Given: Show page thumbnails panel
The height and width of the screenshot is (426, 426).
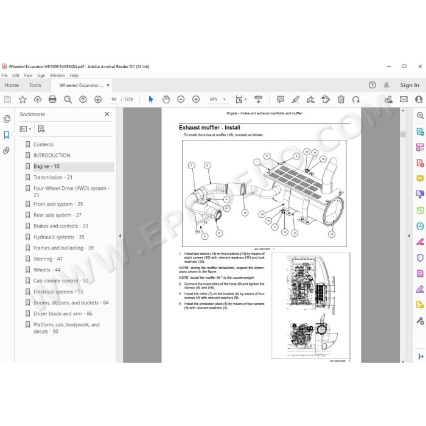Looking at the screenshot, I should tap(7, 119).
